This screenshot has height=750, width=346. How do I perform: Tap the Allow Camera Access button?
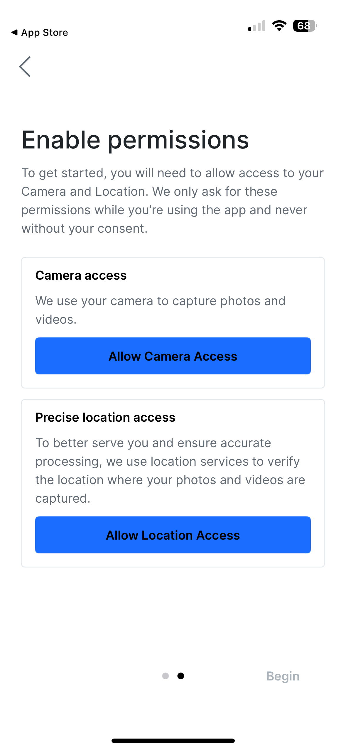tap(173, 356)
